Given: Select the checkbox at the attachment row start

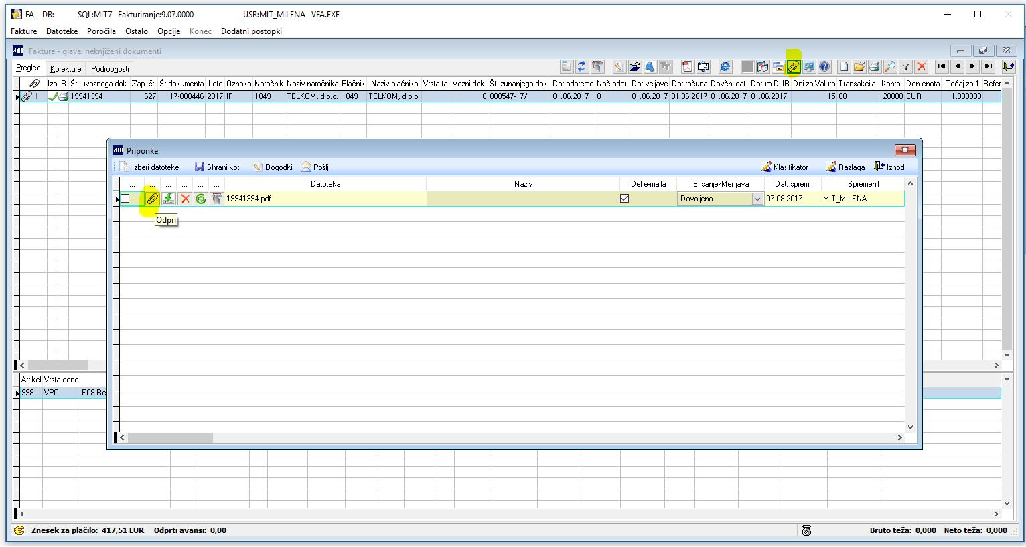Looking at the screenshot, I should click(x=125, y=198).
